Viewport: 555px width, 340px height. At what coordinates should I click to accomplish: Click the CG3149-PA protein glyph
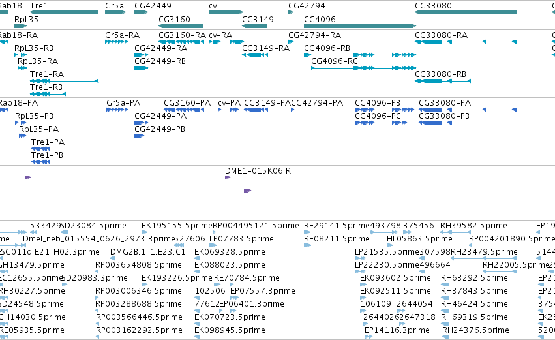click(x=256, y=110)
